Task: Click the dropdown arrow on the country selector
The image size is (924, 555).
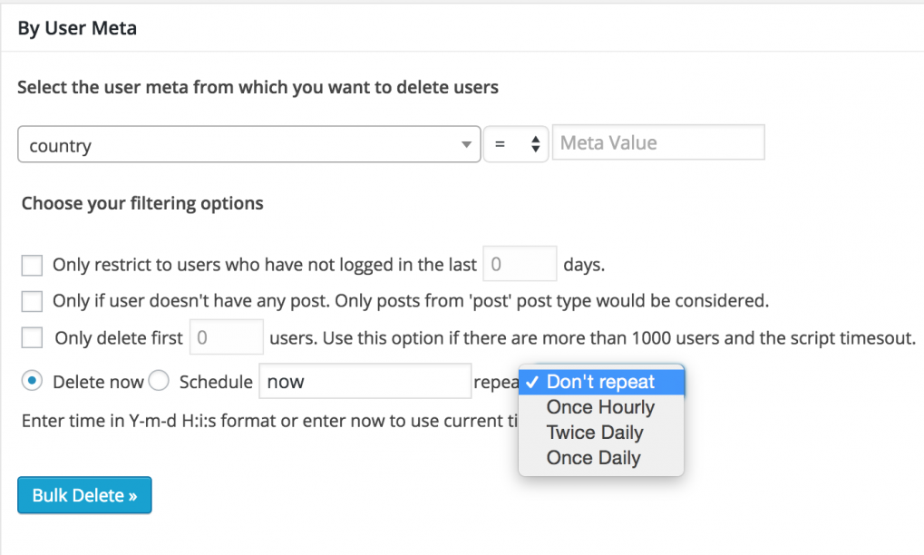Action: [467, 143]
